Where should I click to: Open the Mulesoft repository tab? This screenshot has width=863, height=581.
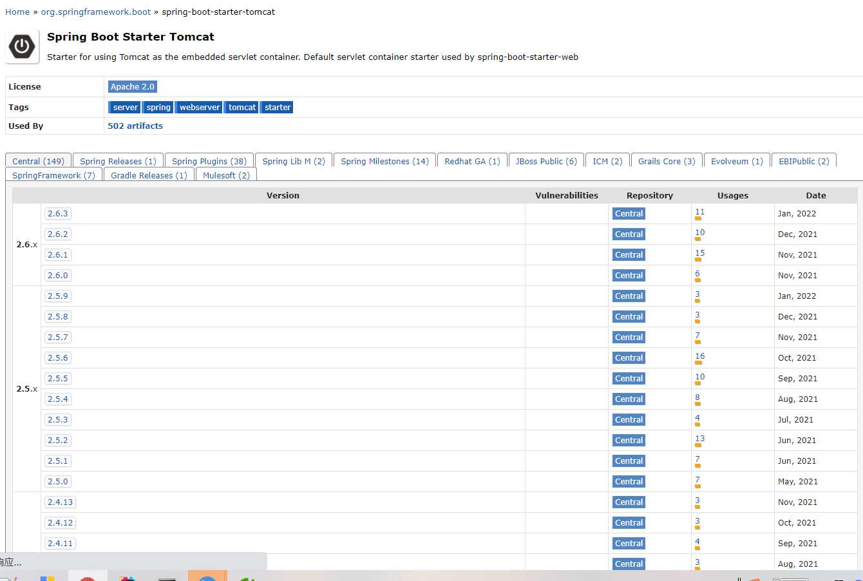coord(225,175)
